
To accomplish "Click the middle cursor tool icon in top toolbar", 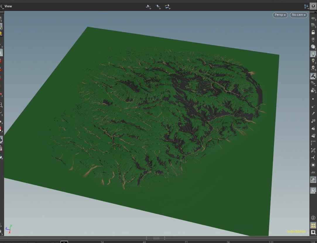I will point(158,6).
